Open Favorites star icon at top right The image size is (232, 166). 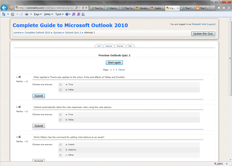point(224,8)
